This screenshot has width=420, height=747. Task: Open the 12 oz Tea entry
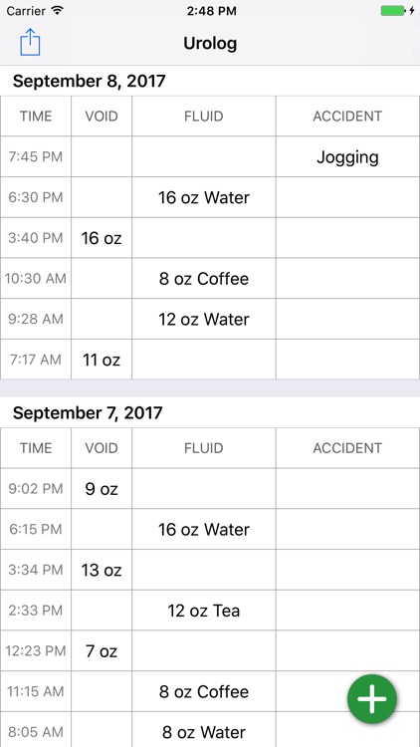point(204,611)
